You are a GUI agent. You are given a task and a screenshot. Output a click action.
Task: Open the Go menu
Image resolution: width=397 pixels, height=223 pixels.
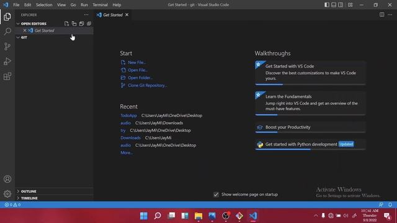(73, 4)
